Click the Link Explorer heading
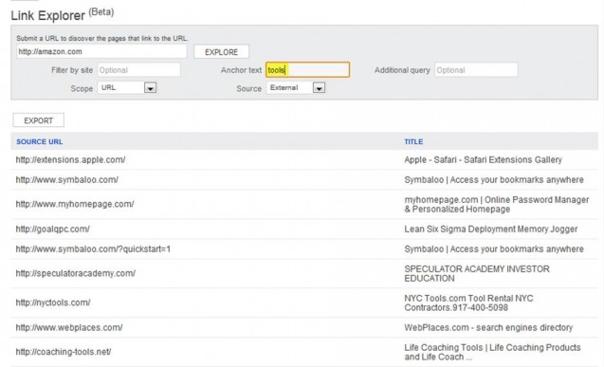Image resolution: width=604 pixels, height=367 pixels. point(63,14)
